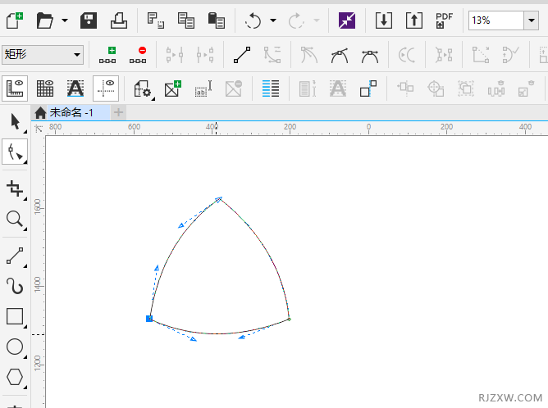Choose the Rectangle tool

pyautogui.click(x=15, y=316)
